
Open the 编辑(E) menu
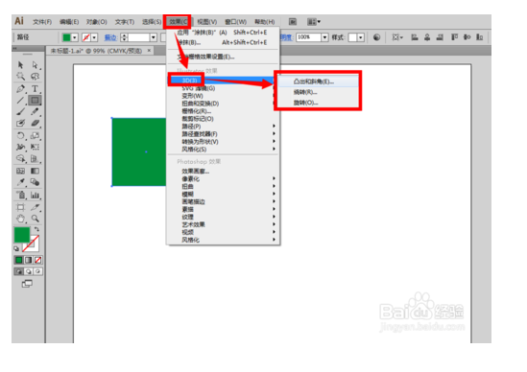tap(69, 22)
